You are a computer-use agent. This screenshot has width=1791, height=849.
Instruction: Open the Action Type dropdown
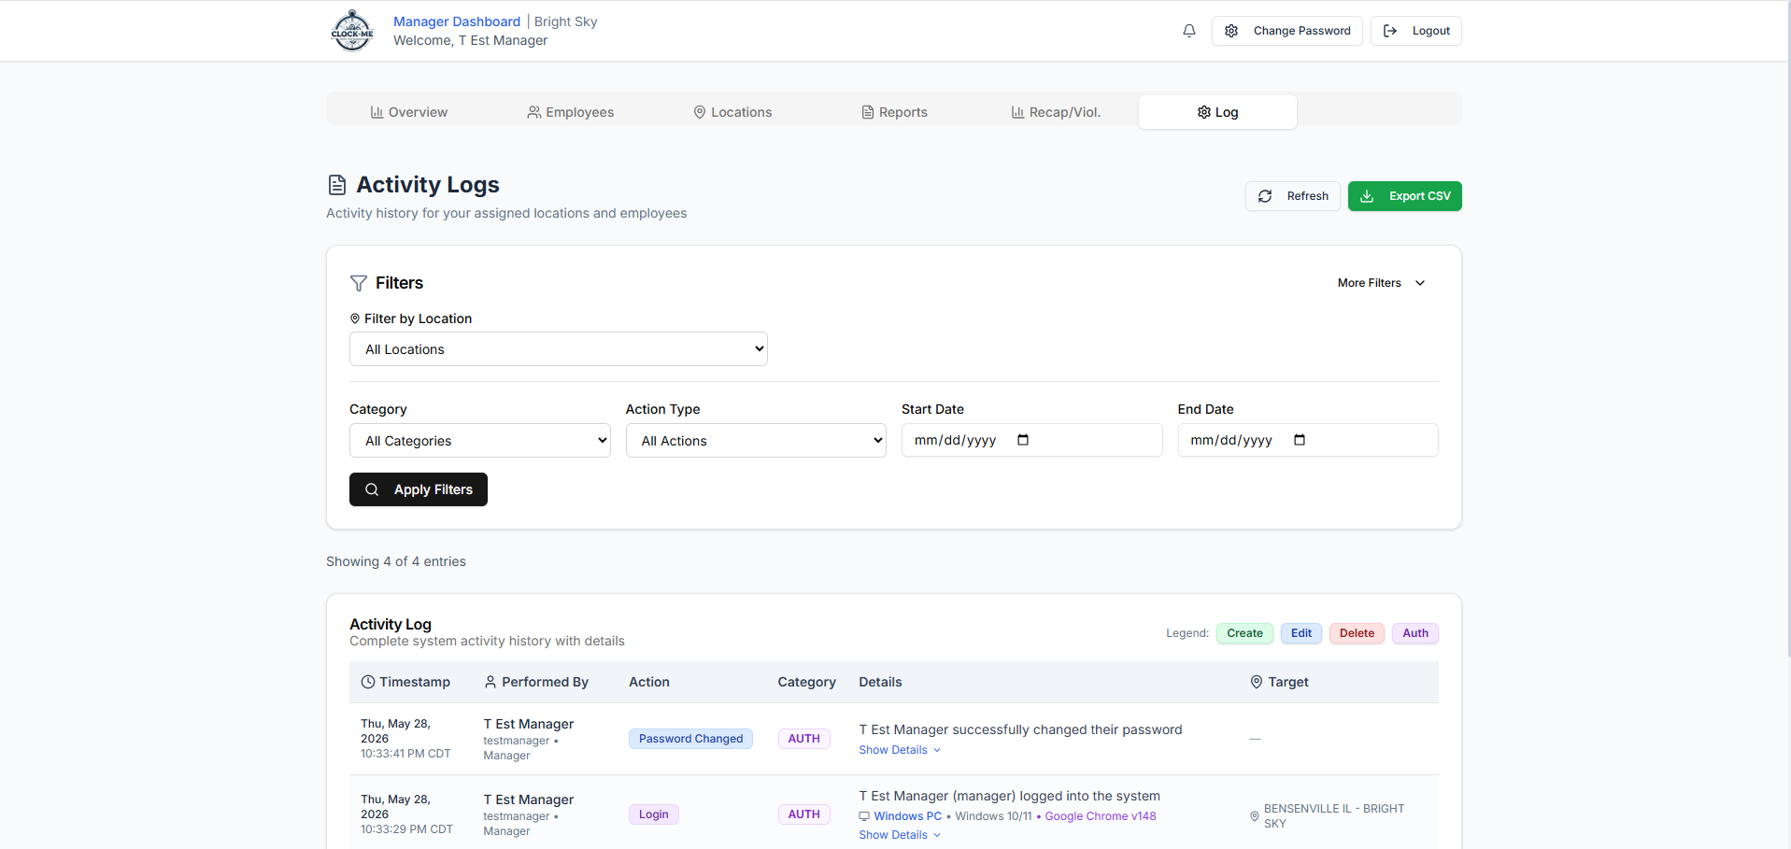756,441
